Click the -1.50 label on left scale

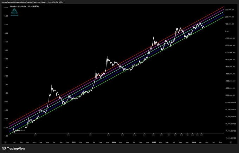[x=6, y=136]
